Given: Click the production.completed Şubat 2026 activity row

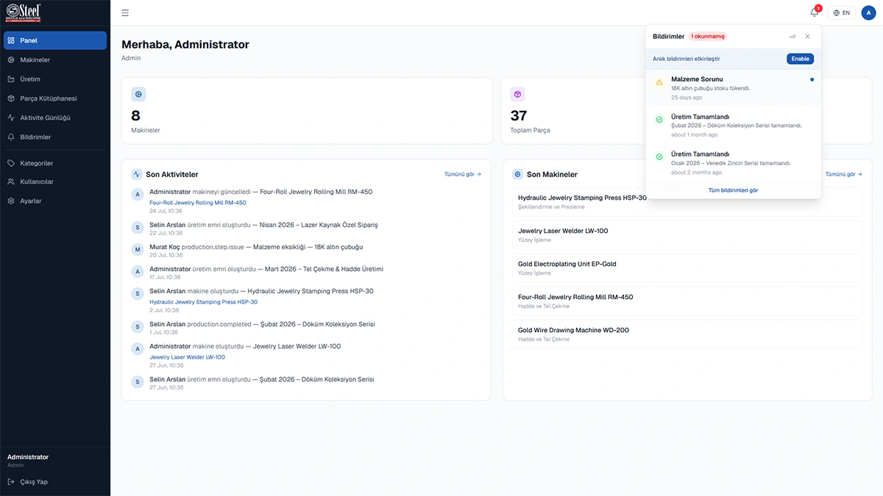Looking at the screenshot, I should click(x=306, y=328).
